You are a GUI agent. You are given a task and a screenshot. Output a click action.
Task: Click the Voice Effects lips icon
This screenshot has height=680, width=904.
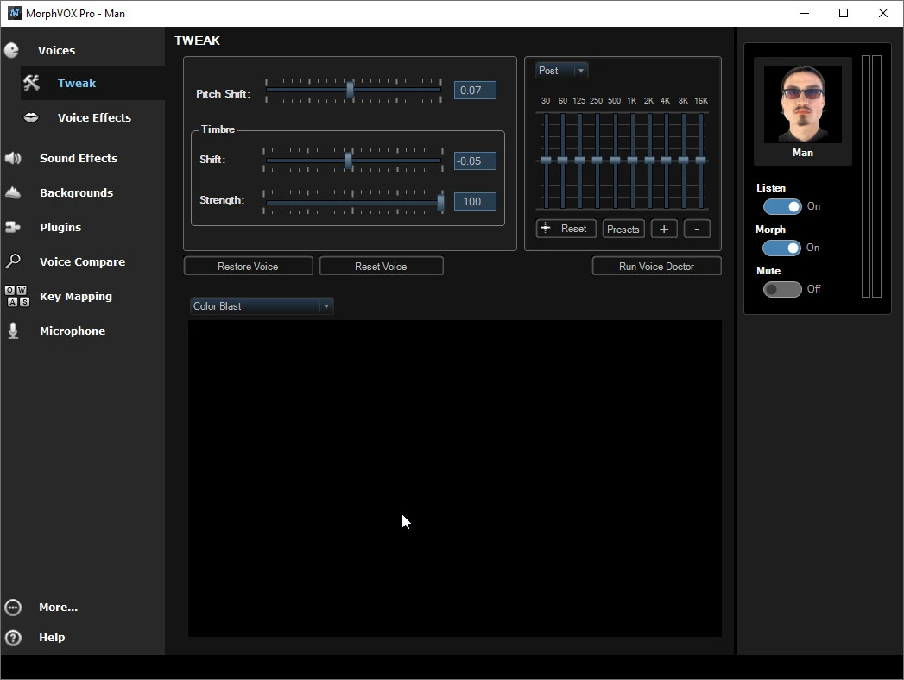tap(31, 117)
